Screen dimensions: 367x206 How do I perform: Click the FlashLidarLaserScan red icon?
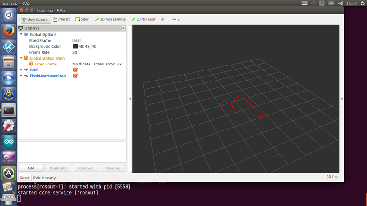(x=26, y=76)
